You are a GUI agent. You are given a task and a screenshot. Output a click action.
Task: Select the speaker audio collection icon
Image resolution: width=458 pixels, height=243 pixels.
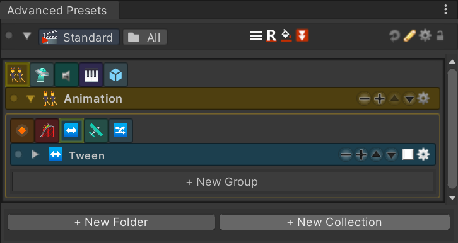(66, 75)
